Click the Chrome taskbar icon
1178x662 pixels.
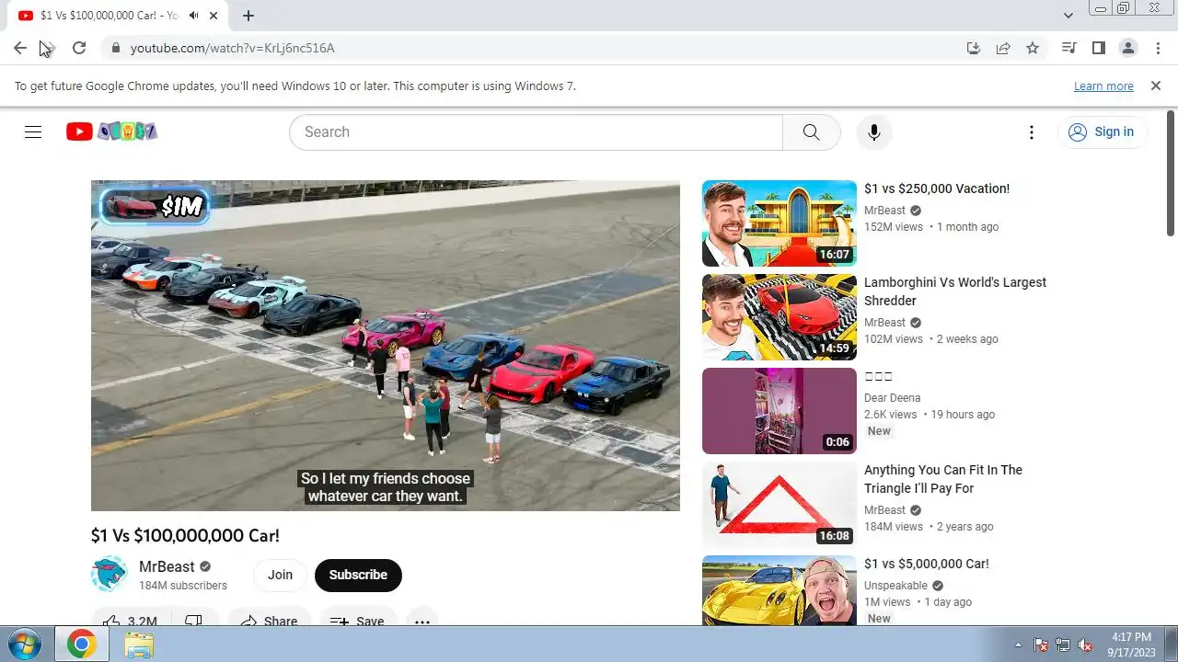(82, 645)
